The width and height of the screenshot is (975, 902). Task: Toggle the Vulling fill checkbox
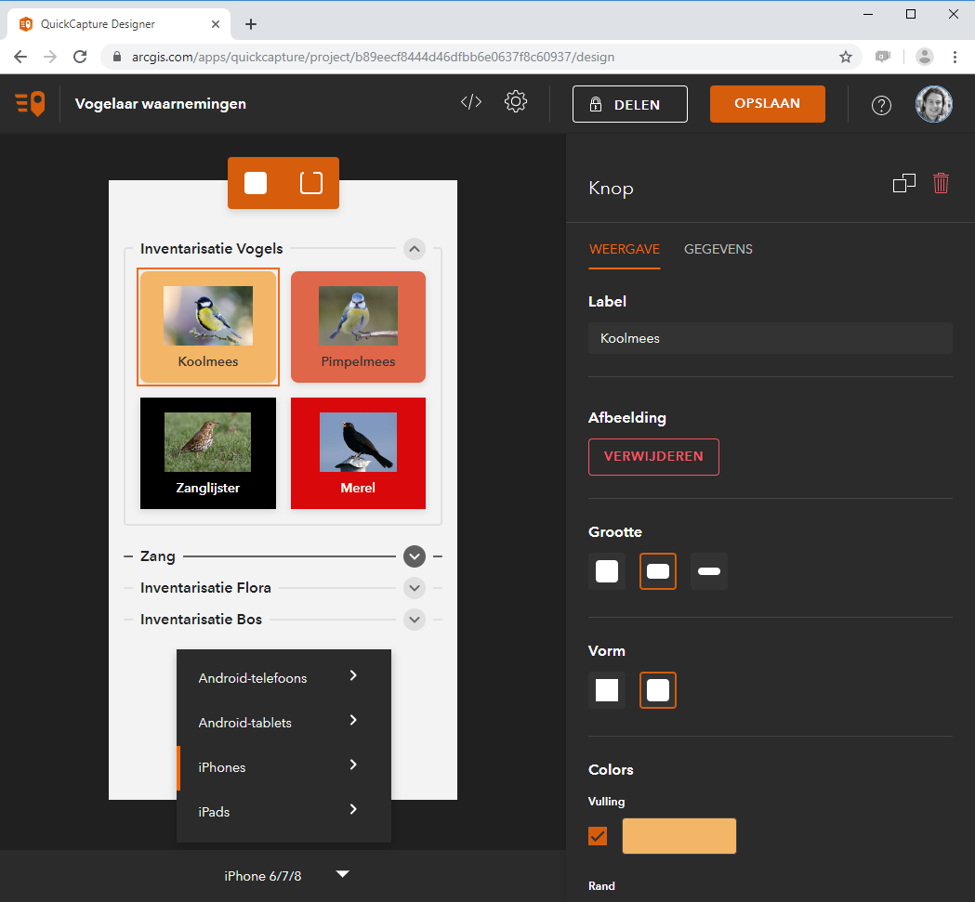click(598, 836)
